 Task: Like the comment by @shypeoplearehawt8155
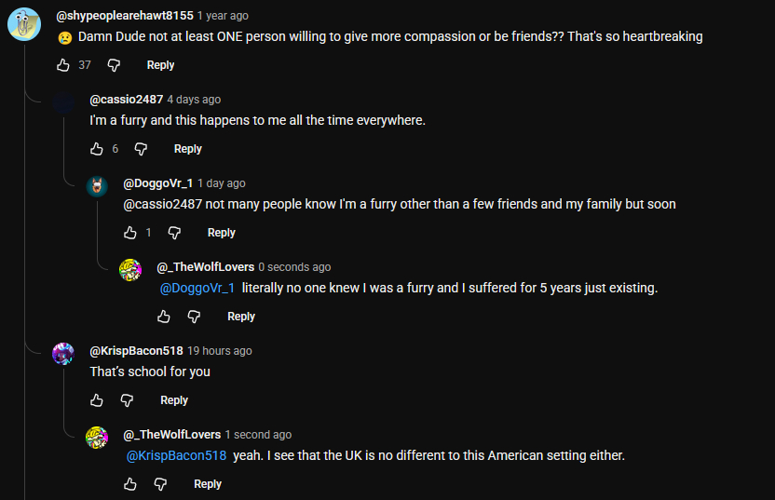[x=63, y=65]
